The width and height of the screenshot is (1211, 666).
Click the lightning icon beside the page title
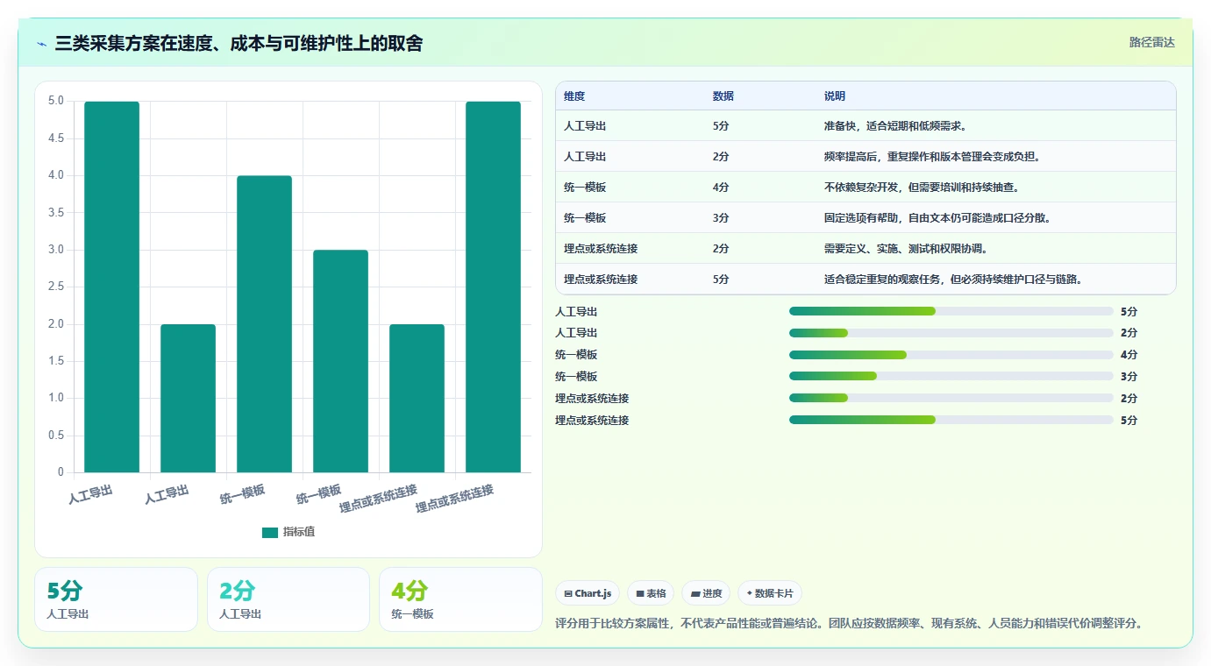coord(42,44)
